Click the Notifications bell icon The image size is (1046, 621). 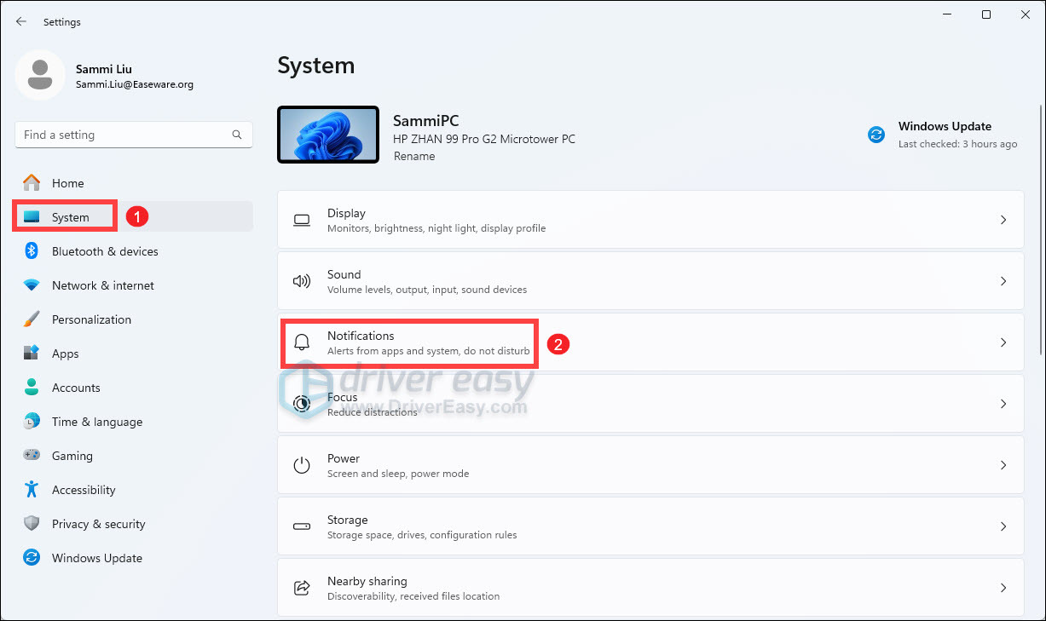click(302, 342)
